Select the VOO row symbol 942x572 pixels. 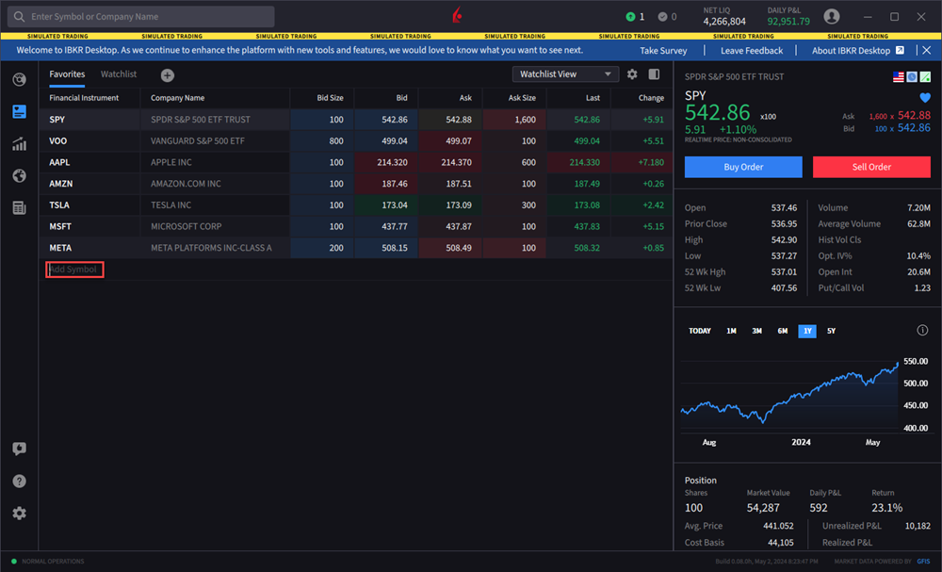57,140
